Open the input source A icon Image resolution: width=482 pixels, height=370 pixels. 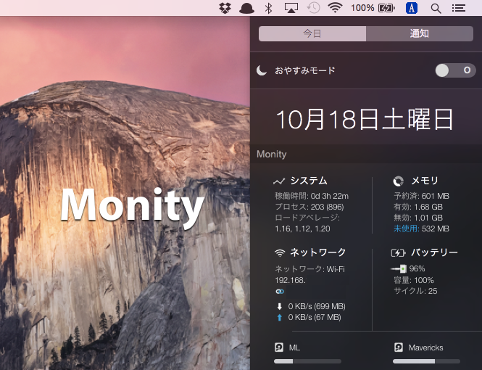411,8
